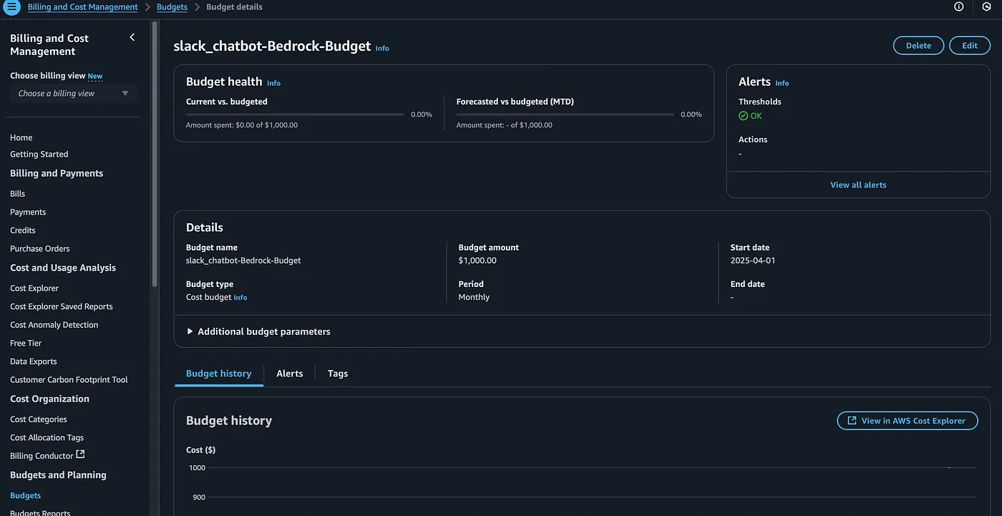Click the 1000 label on Cost axis
Screen dimensions: 1002x516
point(197,467)
